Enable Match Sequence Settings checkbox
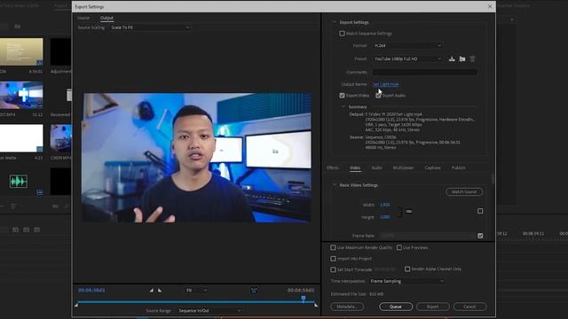Viewport: 568px width, 319px height. coord(342,34)
